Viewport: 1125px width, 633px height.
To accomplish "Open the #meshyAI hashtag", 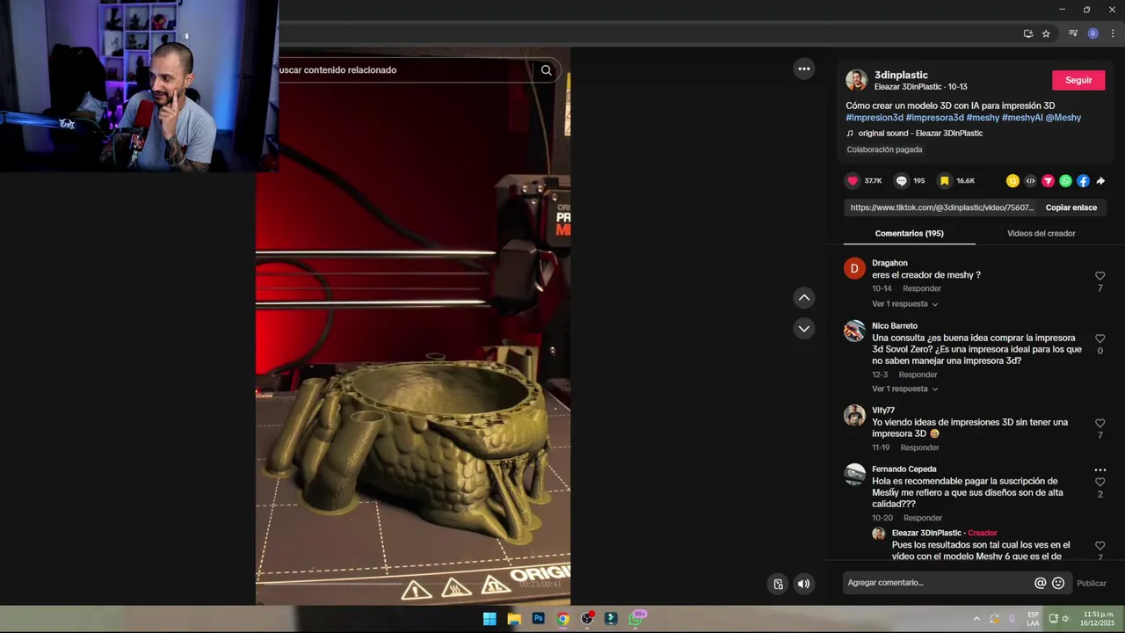I will click(1022, 118).
